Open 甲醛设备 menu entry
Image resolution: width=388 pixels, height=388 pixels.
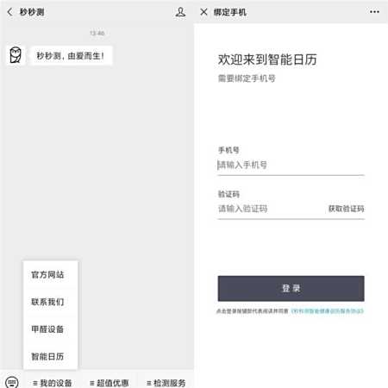coord(47,329)
